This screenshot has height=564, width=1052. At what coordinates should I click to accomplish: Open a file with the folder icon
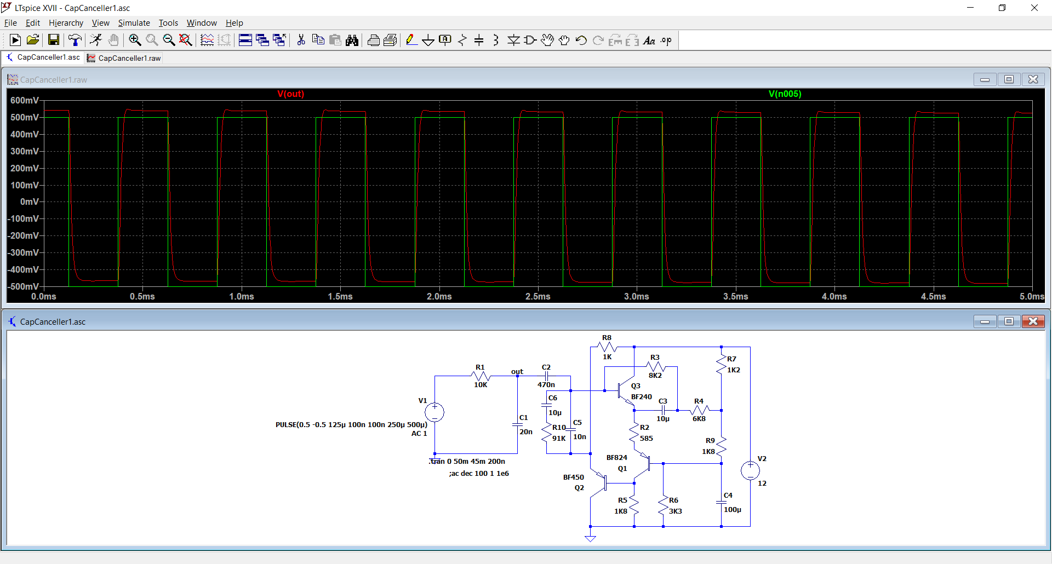click(33, 40)
